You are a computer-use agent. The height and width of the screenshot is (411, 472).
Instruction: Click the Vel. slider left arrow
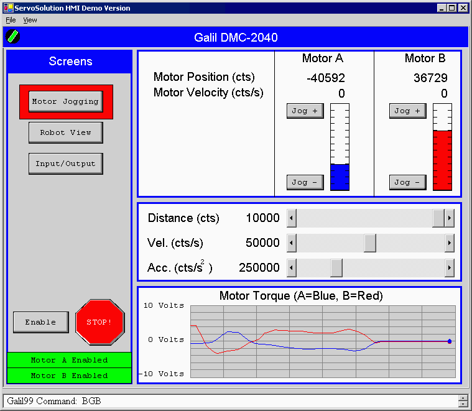pos(291,243)
